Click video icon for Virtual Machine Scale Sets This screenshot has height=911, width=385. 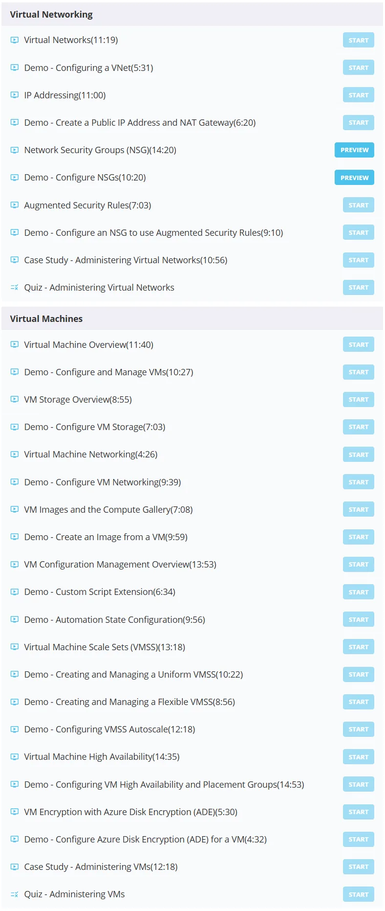[x=15, y=647]
